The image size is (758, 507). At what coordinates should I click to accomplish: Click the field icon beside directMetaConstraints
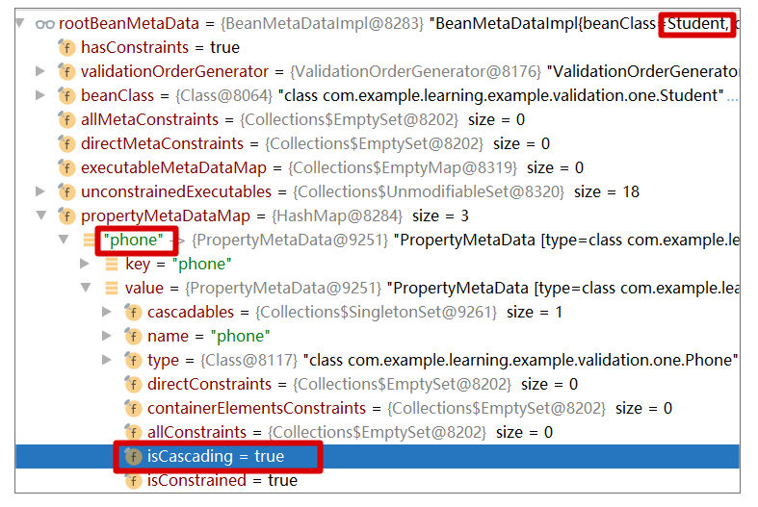66,143
